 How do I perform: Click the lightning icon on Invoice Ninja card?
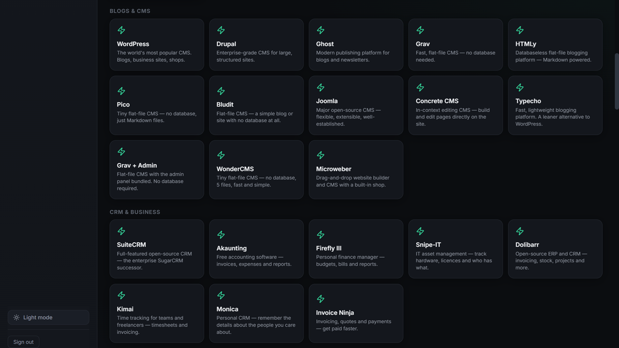coord(321,299)
